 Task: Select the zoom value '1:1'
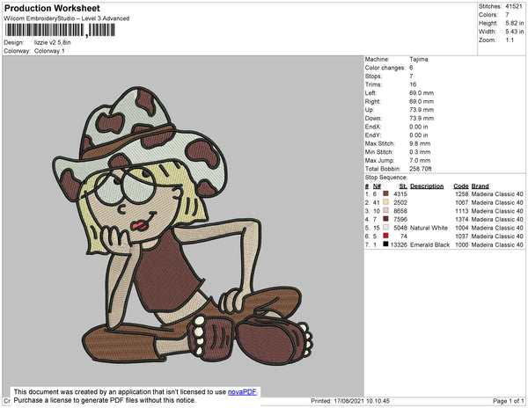click(x=510, y=40)
